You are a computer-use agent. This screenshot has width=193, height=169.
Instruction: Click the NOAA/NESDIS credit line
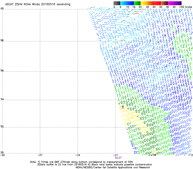(x=113, y=167)
